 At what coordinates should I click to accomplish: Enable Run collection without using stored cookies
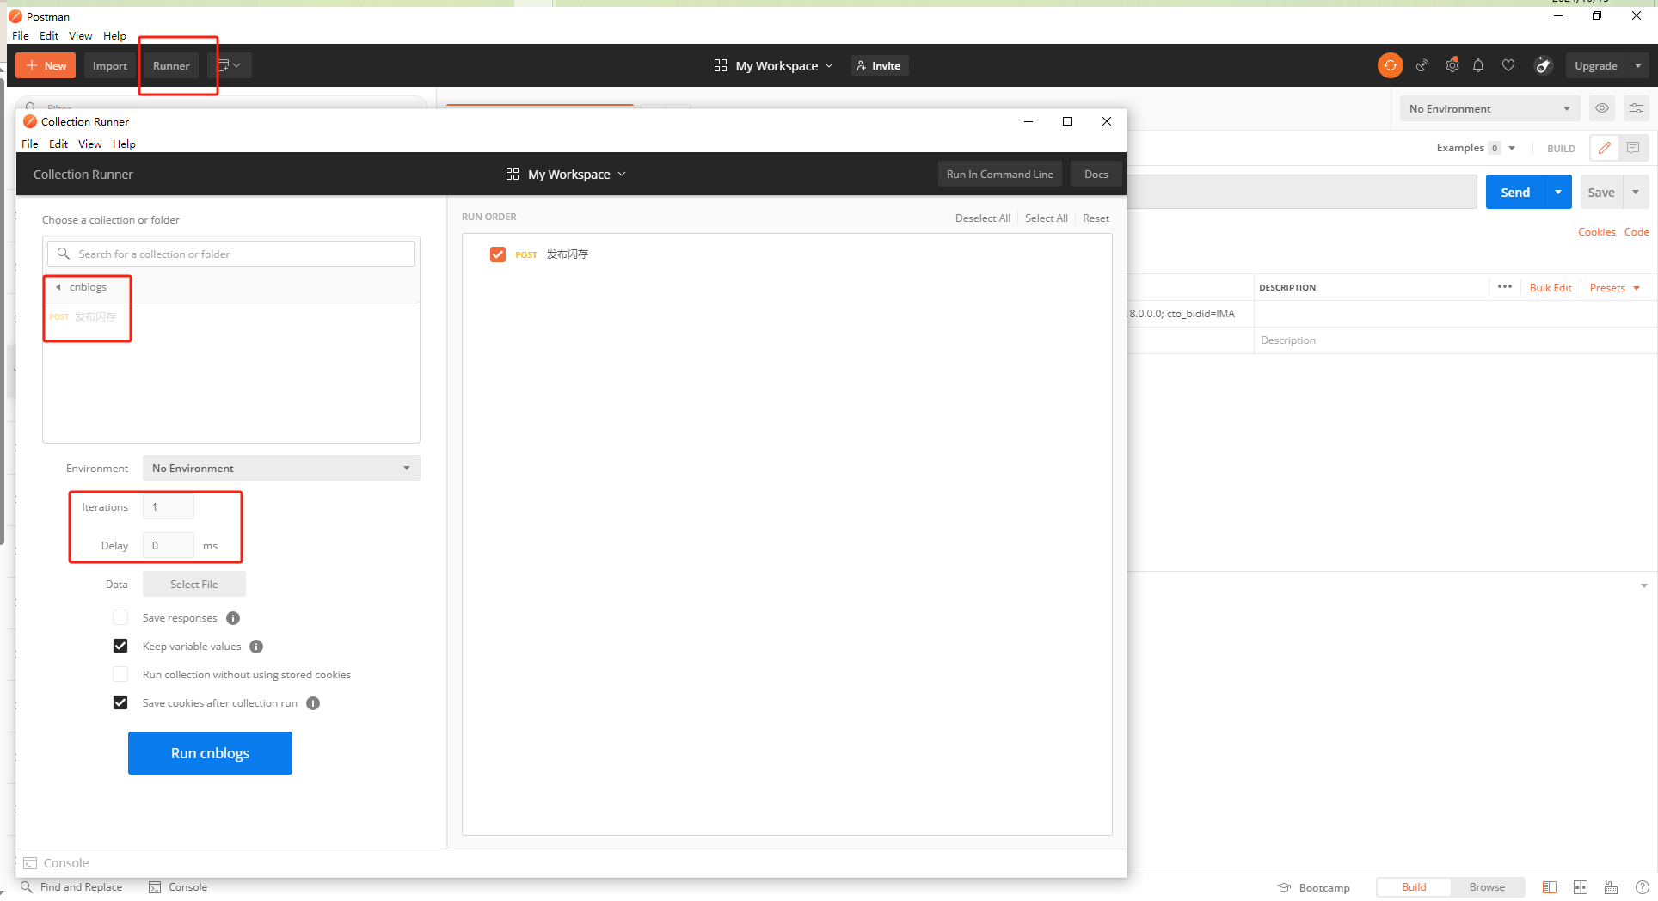tap(120, 675)
